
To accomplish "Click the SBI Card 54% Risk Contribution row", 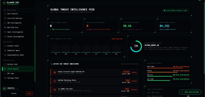I will [168, 80].
